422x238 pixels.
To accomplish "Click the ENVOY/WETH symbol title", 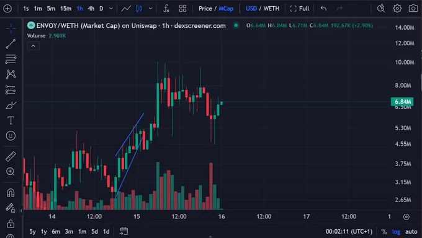I will click(x=131, y=26).
